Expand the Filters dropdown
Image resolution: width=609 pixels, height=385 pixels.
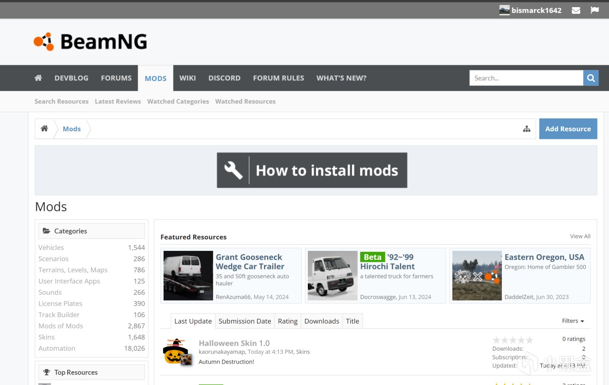[x=573, y=321]
